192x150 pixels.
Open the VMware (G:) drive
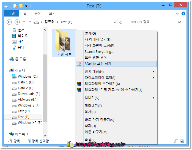coord(24,100)
